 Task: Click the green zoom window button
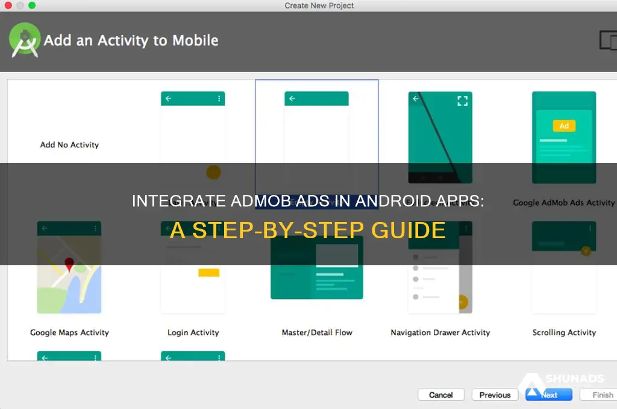pyautogui.click(x=32, y=5)
